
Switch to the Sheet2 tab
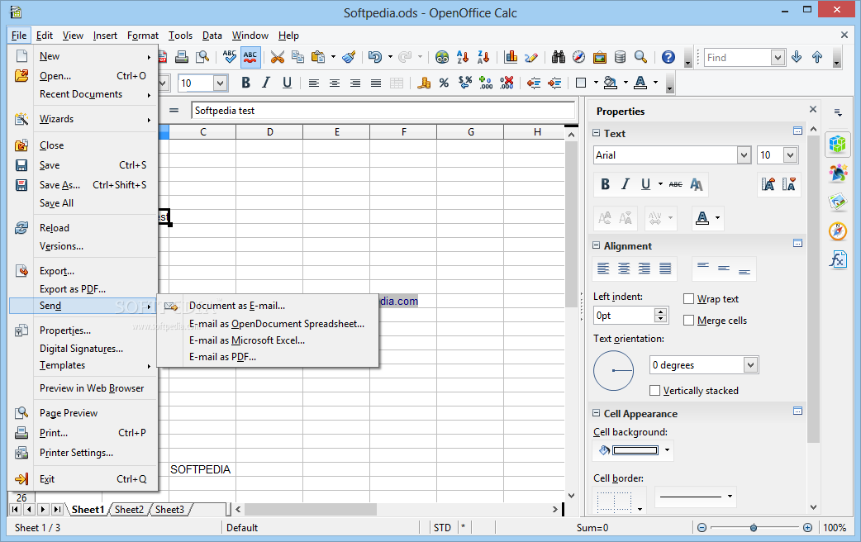coord(129,510)
